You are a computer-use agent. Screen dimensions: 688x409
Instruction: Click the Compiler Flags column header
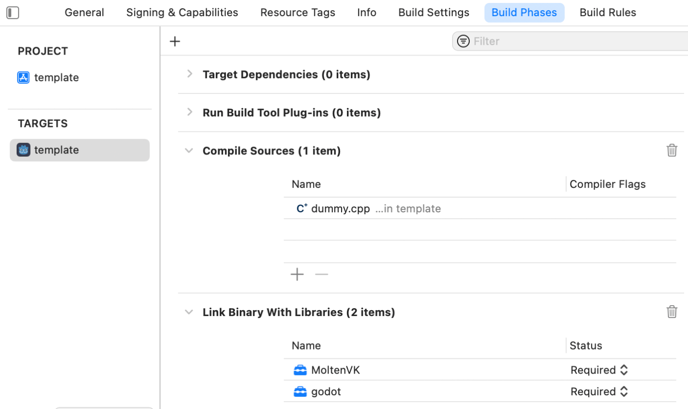(607, 184)
